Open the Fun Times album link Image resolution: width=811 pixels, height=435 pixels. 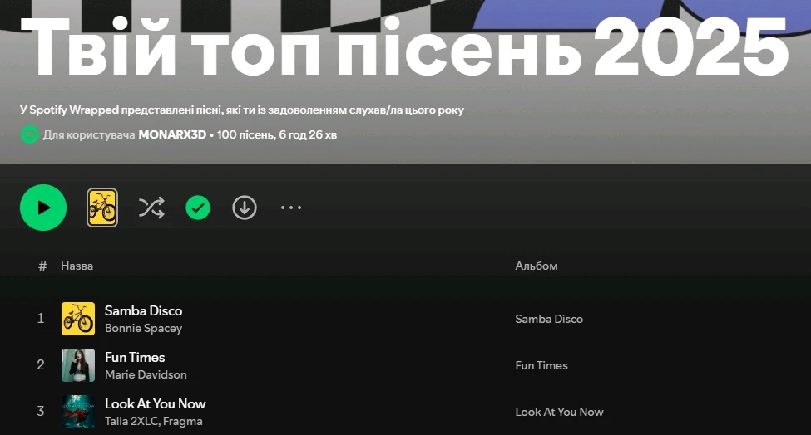pyautogui.click(x=541, y=365)
